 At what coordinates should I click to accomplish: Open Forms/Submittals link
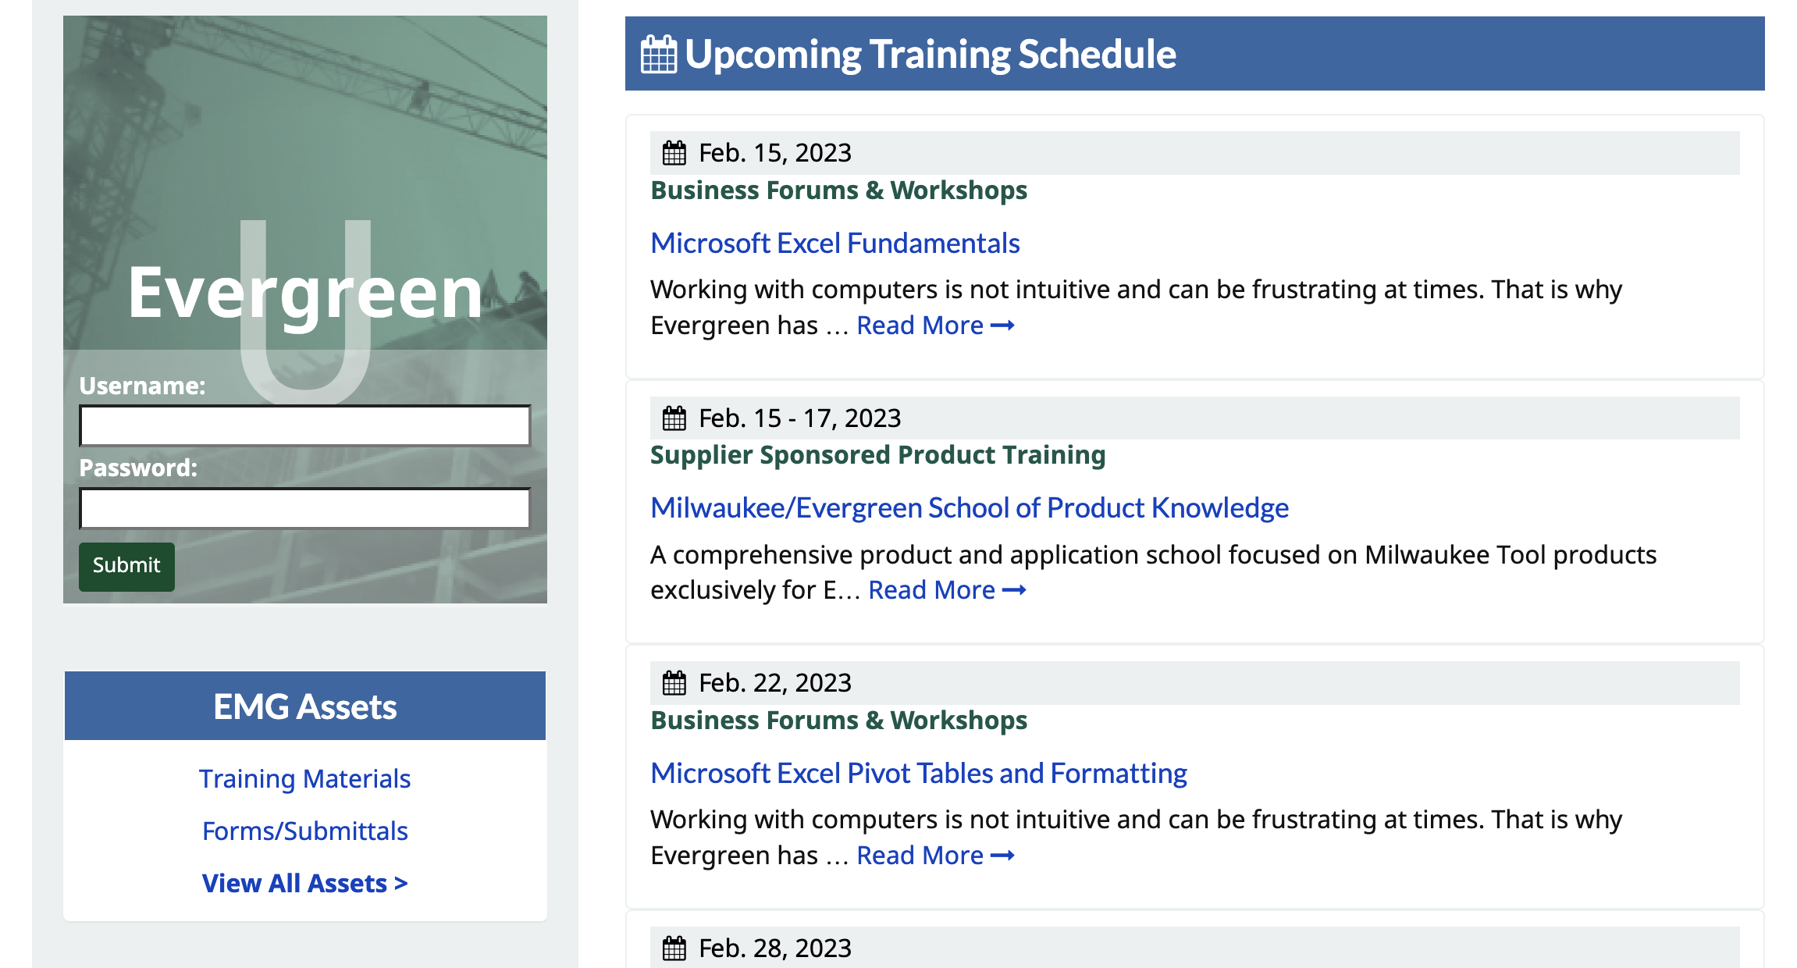coord(304,831)
